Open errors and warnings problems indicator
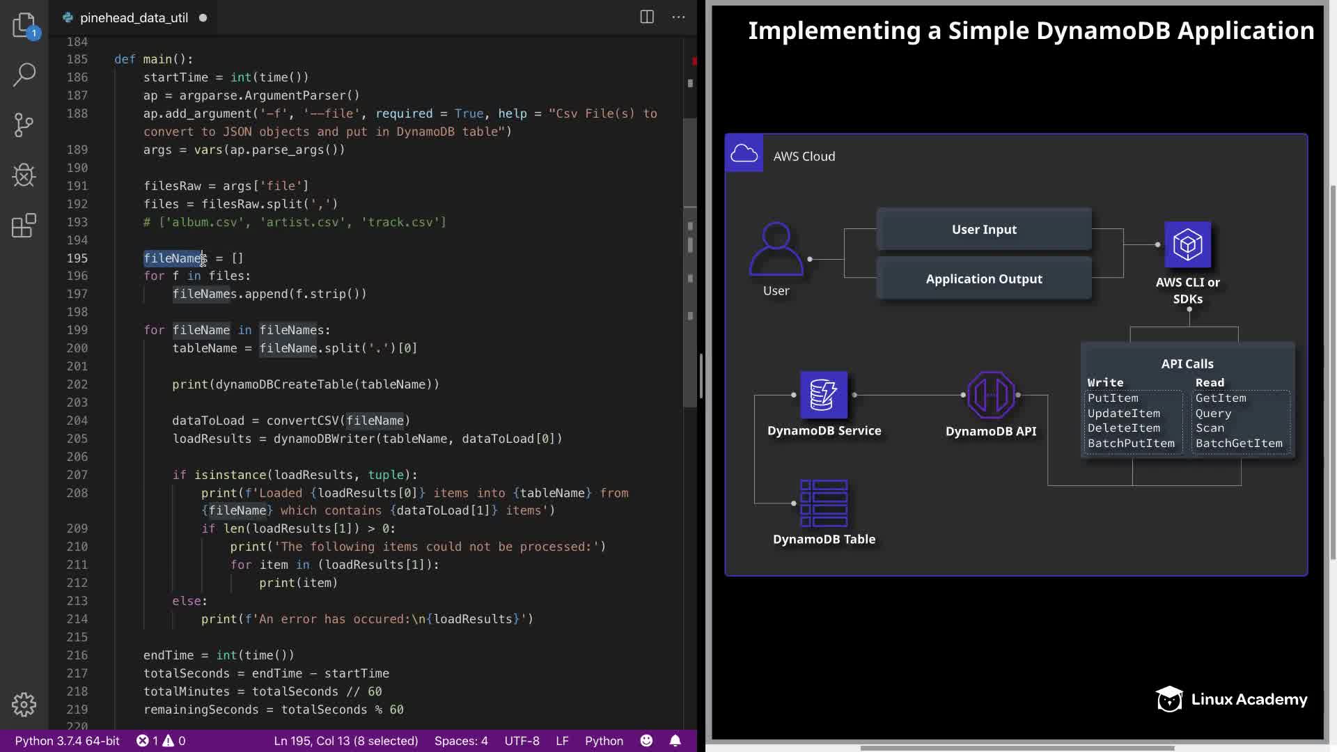 161,741
